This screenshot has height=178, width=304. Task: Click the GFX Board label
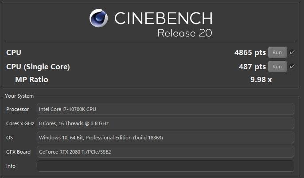pos(18,152)
